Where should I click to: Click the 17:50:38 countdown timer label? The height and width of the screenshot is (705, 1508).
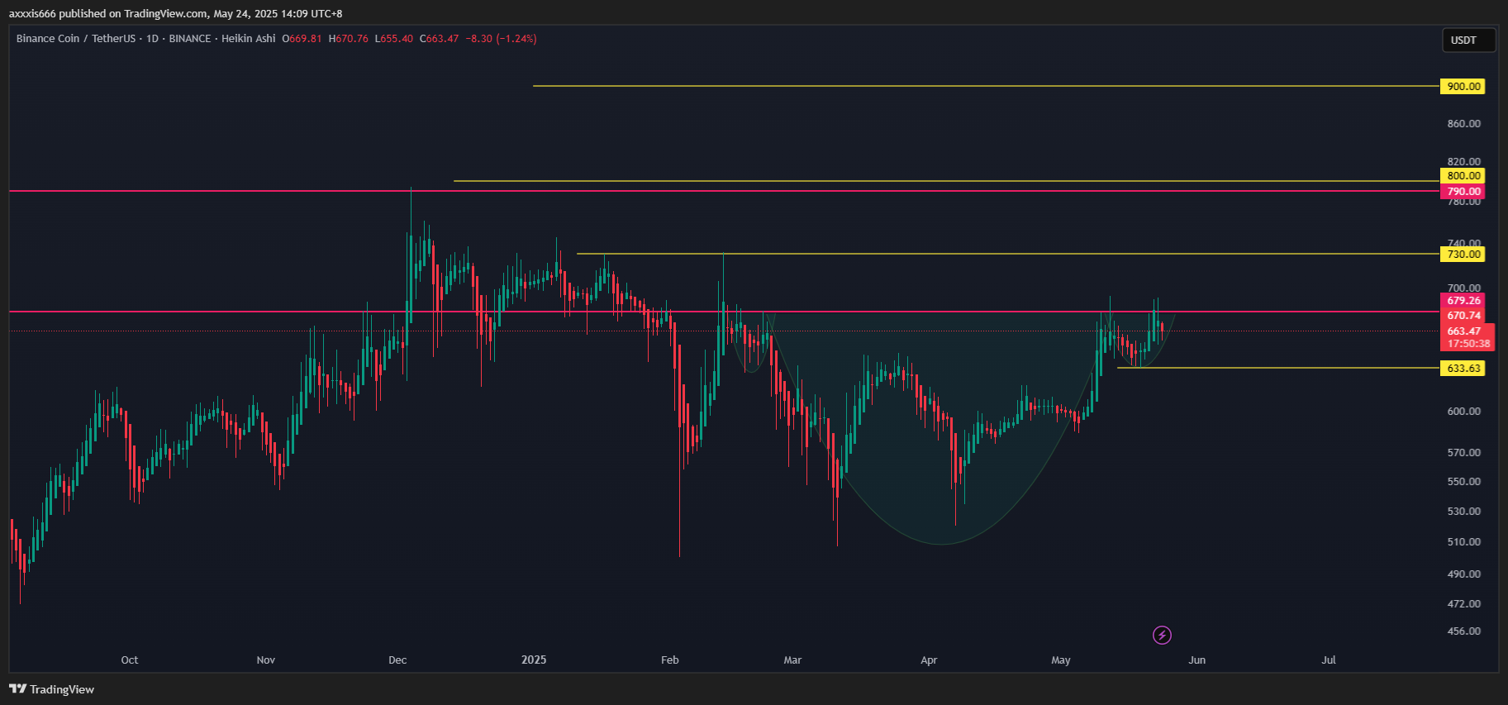pos(1467,344)
